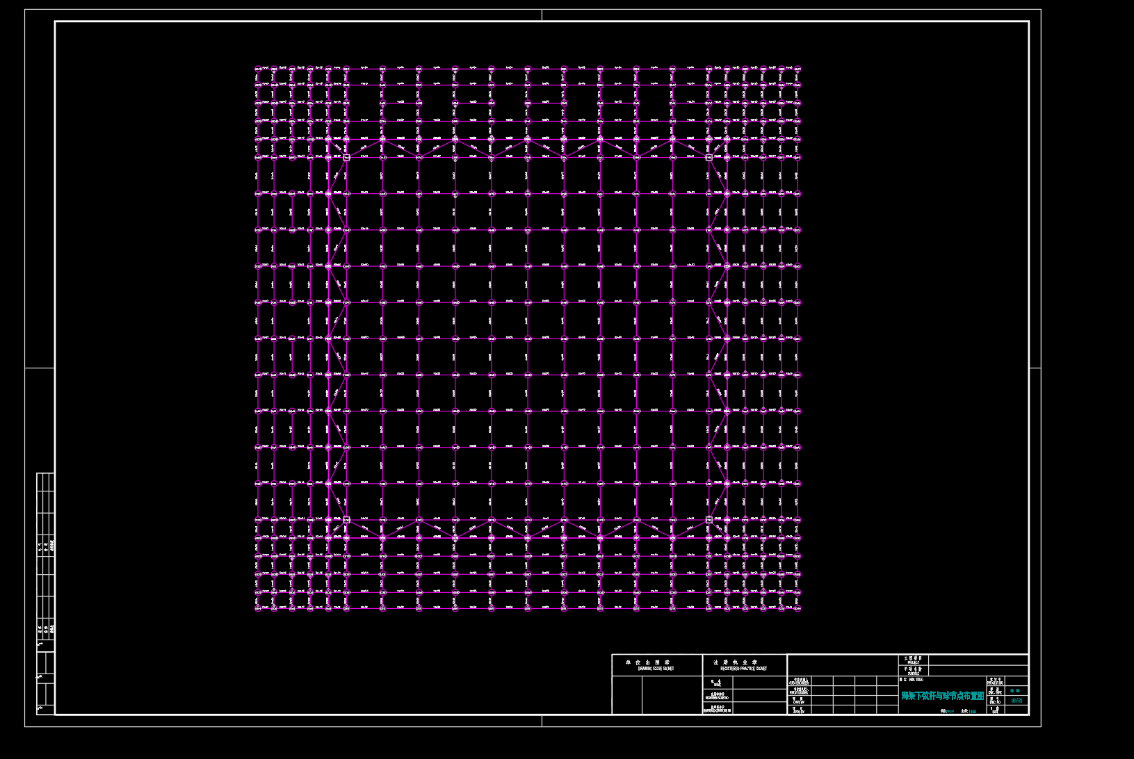
Task: Click the SUBTITLE label in title block
Action: point(913,674)
